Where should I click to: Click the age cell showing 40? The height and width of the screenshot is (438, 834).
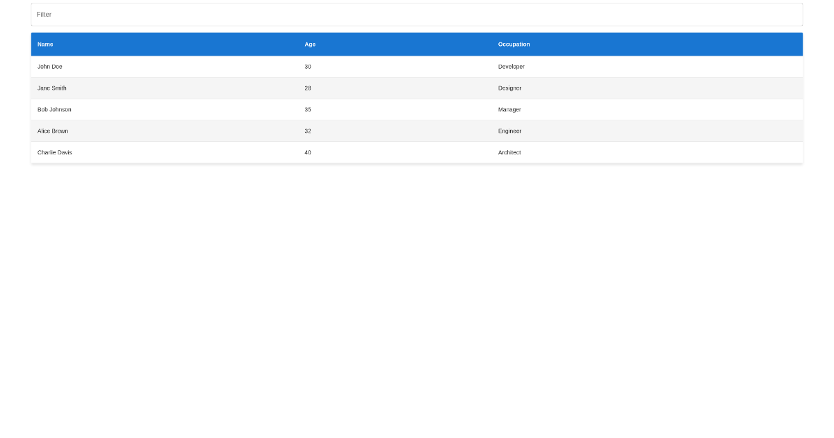306,152
